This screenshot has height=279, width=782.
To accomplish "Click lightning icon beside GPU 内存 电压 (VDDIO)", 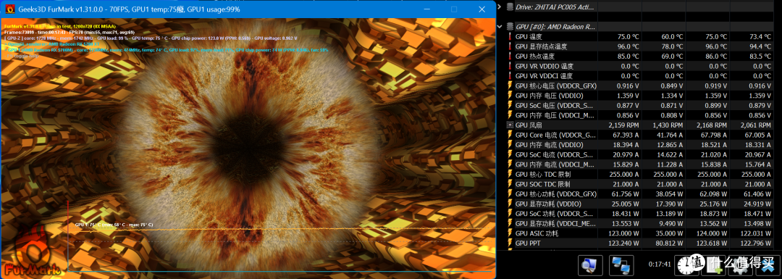I will tap(510, 96).
